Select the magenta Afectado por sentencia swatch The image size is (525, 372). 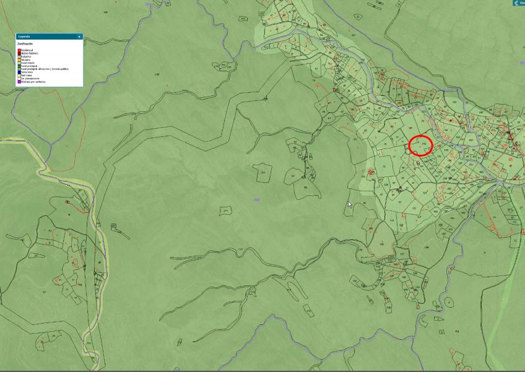click(x=19, y=81)
